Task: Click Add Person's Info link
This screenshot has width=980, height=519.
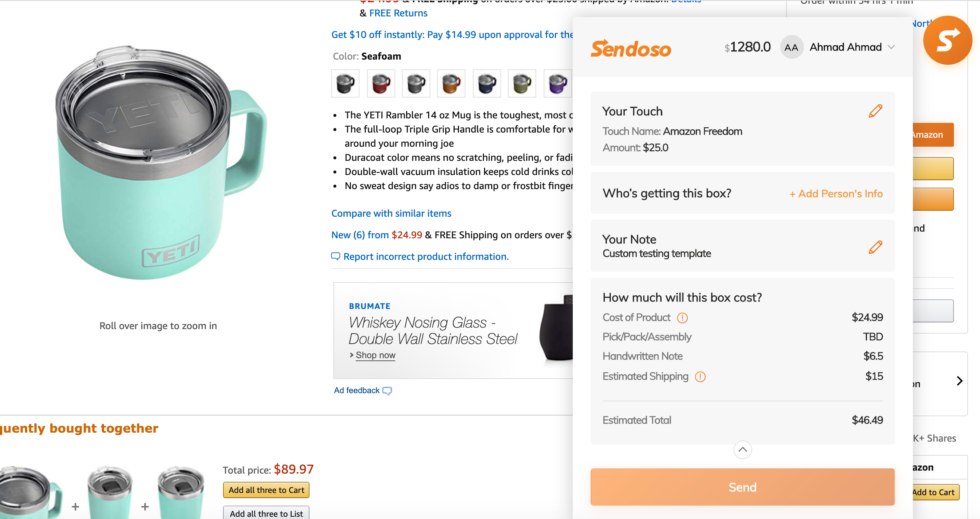Action: [x=836, y=194]
